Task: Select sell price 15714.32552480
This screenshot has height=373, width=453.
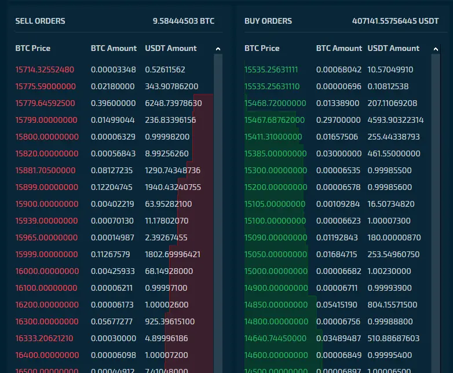Action: (45, 70)
